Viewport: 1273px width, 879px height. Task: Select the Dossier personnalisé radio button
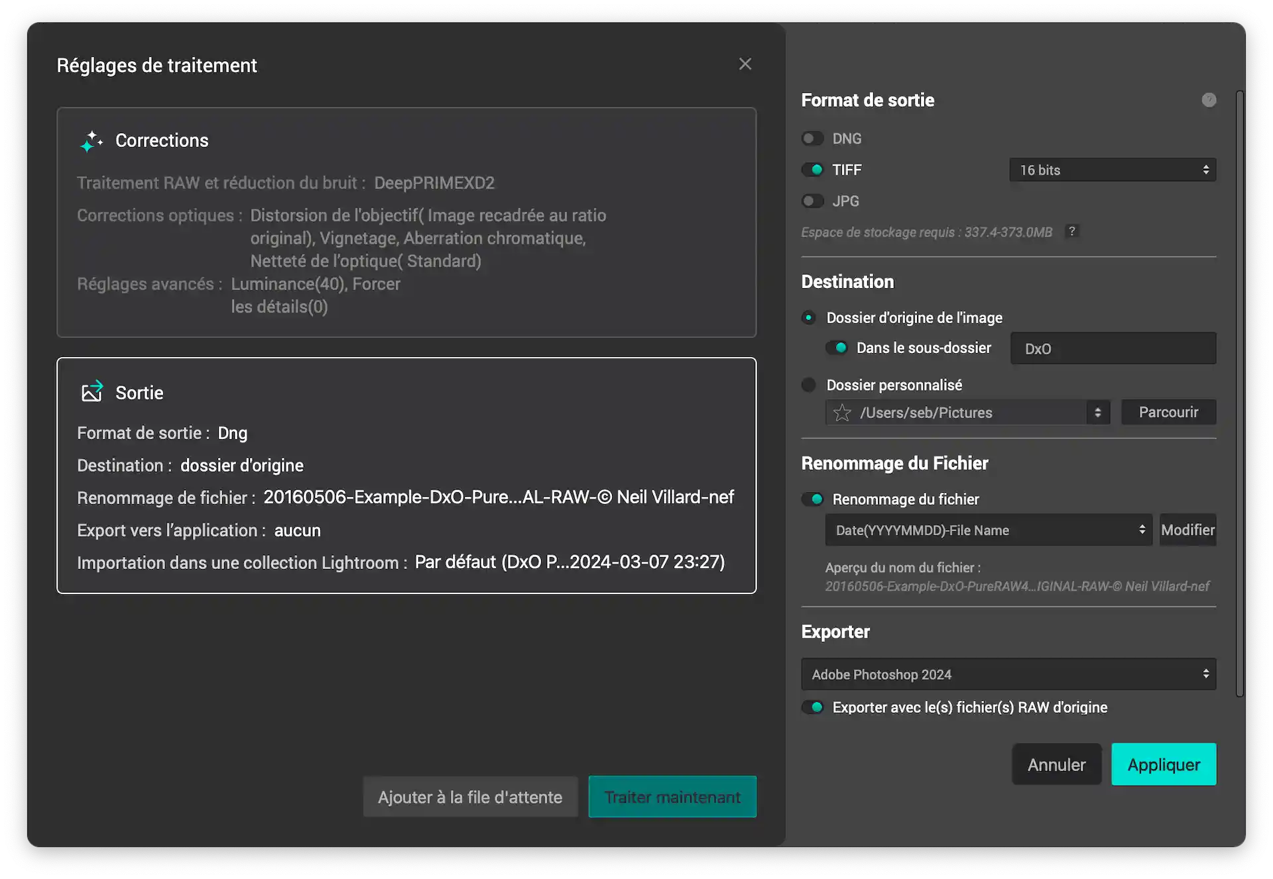click(808, 385)
